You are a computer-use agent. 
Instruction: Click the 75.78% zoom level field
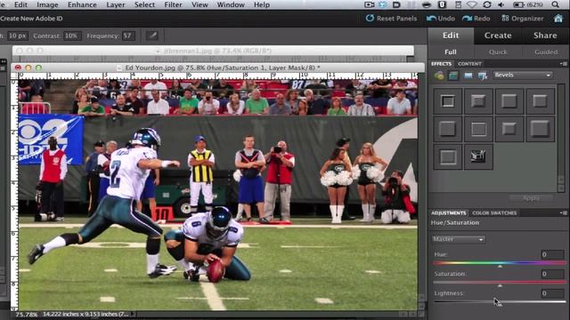pos(26,314)
